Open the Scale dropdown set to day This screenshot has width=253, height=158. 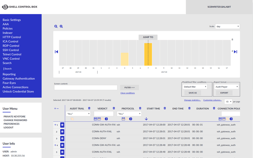pos(227,26)
